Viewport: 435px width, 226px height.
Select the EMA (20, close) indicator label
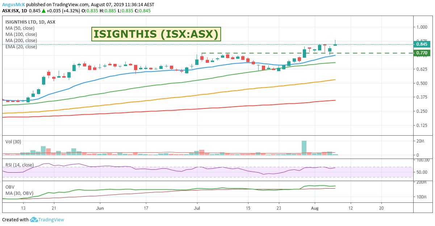(x=21, y=46)
